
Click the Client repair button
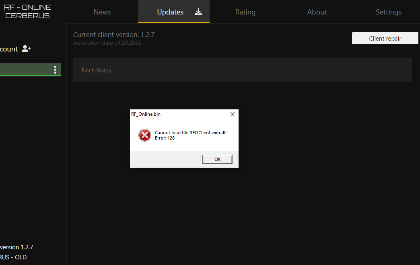tap(385, 38)
